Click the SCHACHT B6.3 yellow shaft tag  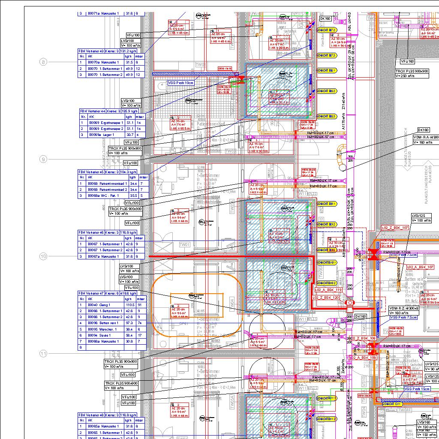(x=326, y=116)
